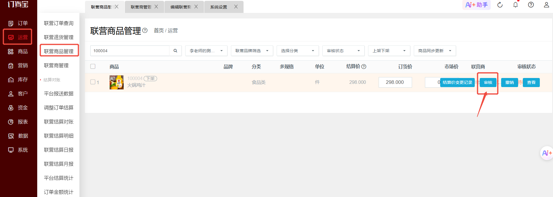This screenshot has width=553, height=197.
Task: Open the 火锅鸡汁 product thumbnail
Action: click(117, 82)
